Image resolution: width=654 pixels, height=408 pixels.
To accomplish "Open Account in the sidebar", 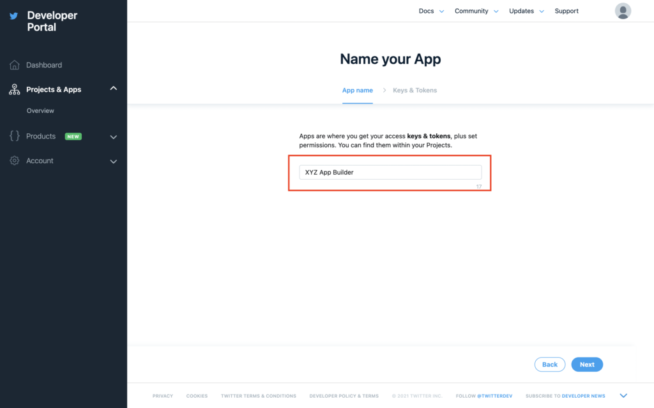I will pos(40,161).
